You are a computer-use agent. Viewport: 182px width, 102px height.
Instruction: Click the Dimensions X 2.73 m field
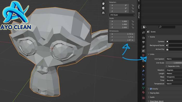pos(122,34)
